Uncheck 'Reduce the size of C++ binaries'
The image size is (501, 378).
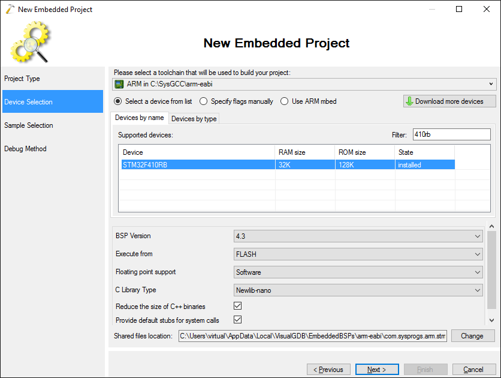pyautogui.click(x=238, y=306)
